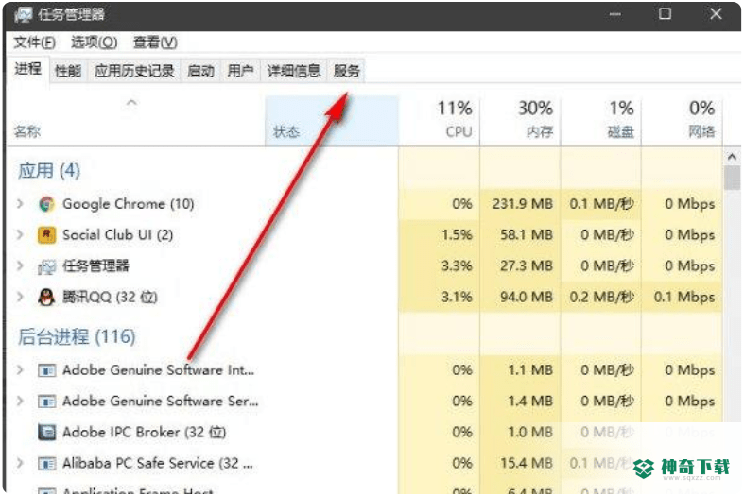This screenshot has width=744, height=496.
Task: Select 腾讯QQ CPU value 3.1%
Action: 457,297
